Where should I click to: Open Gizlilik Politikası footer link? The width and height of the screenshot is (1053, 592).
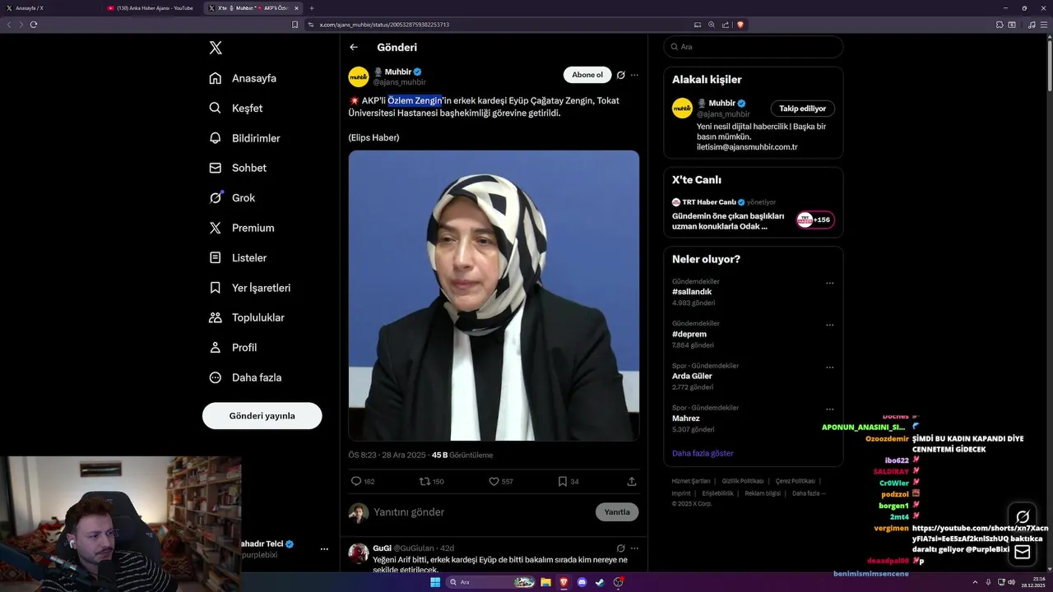point(743,481)
